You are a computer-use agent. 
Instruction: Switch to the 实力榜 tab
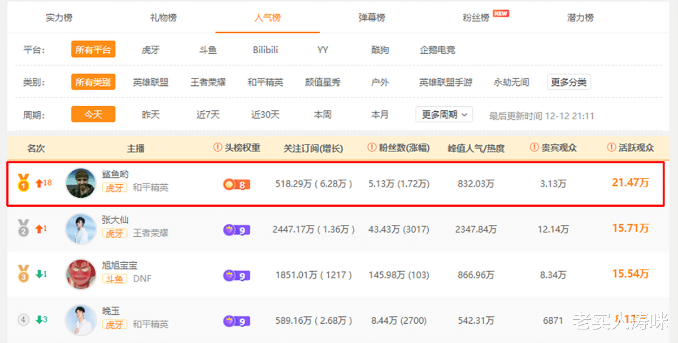(x=59, y=18)
